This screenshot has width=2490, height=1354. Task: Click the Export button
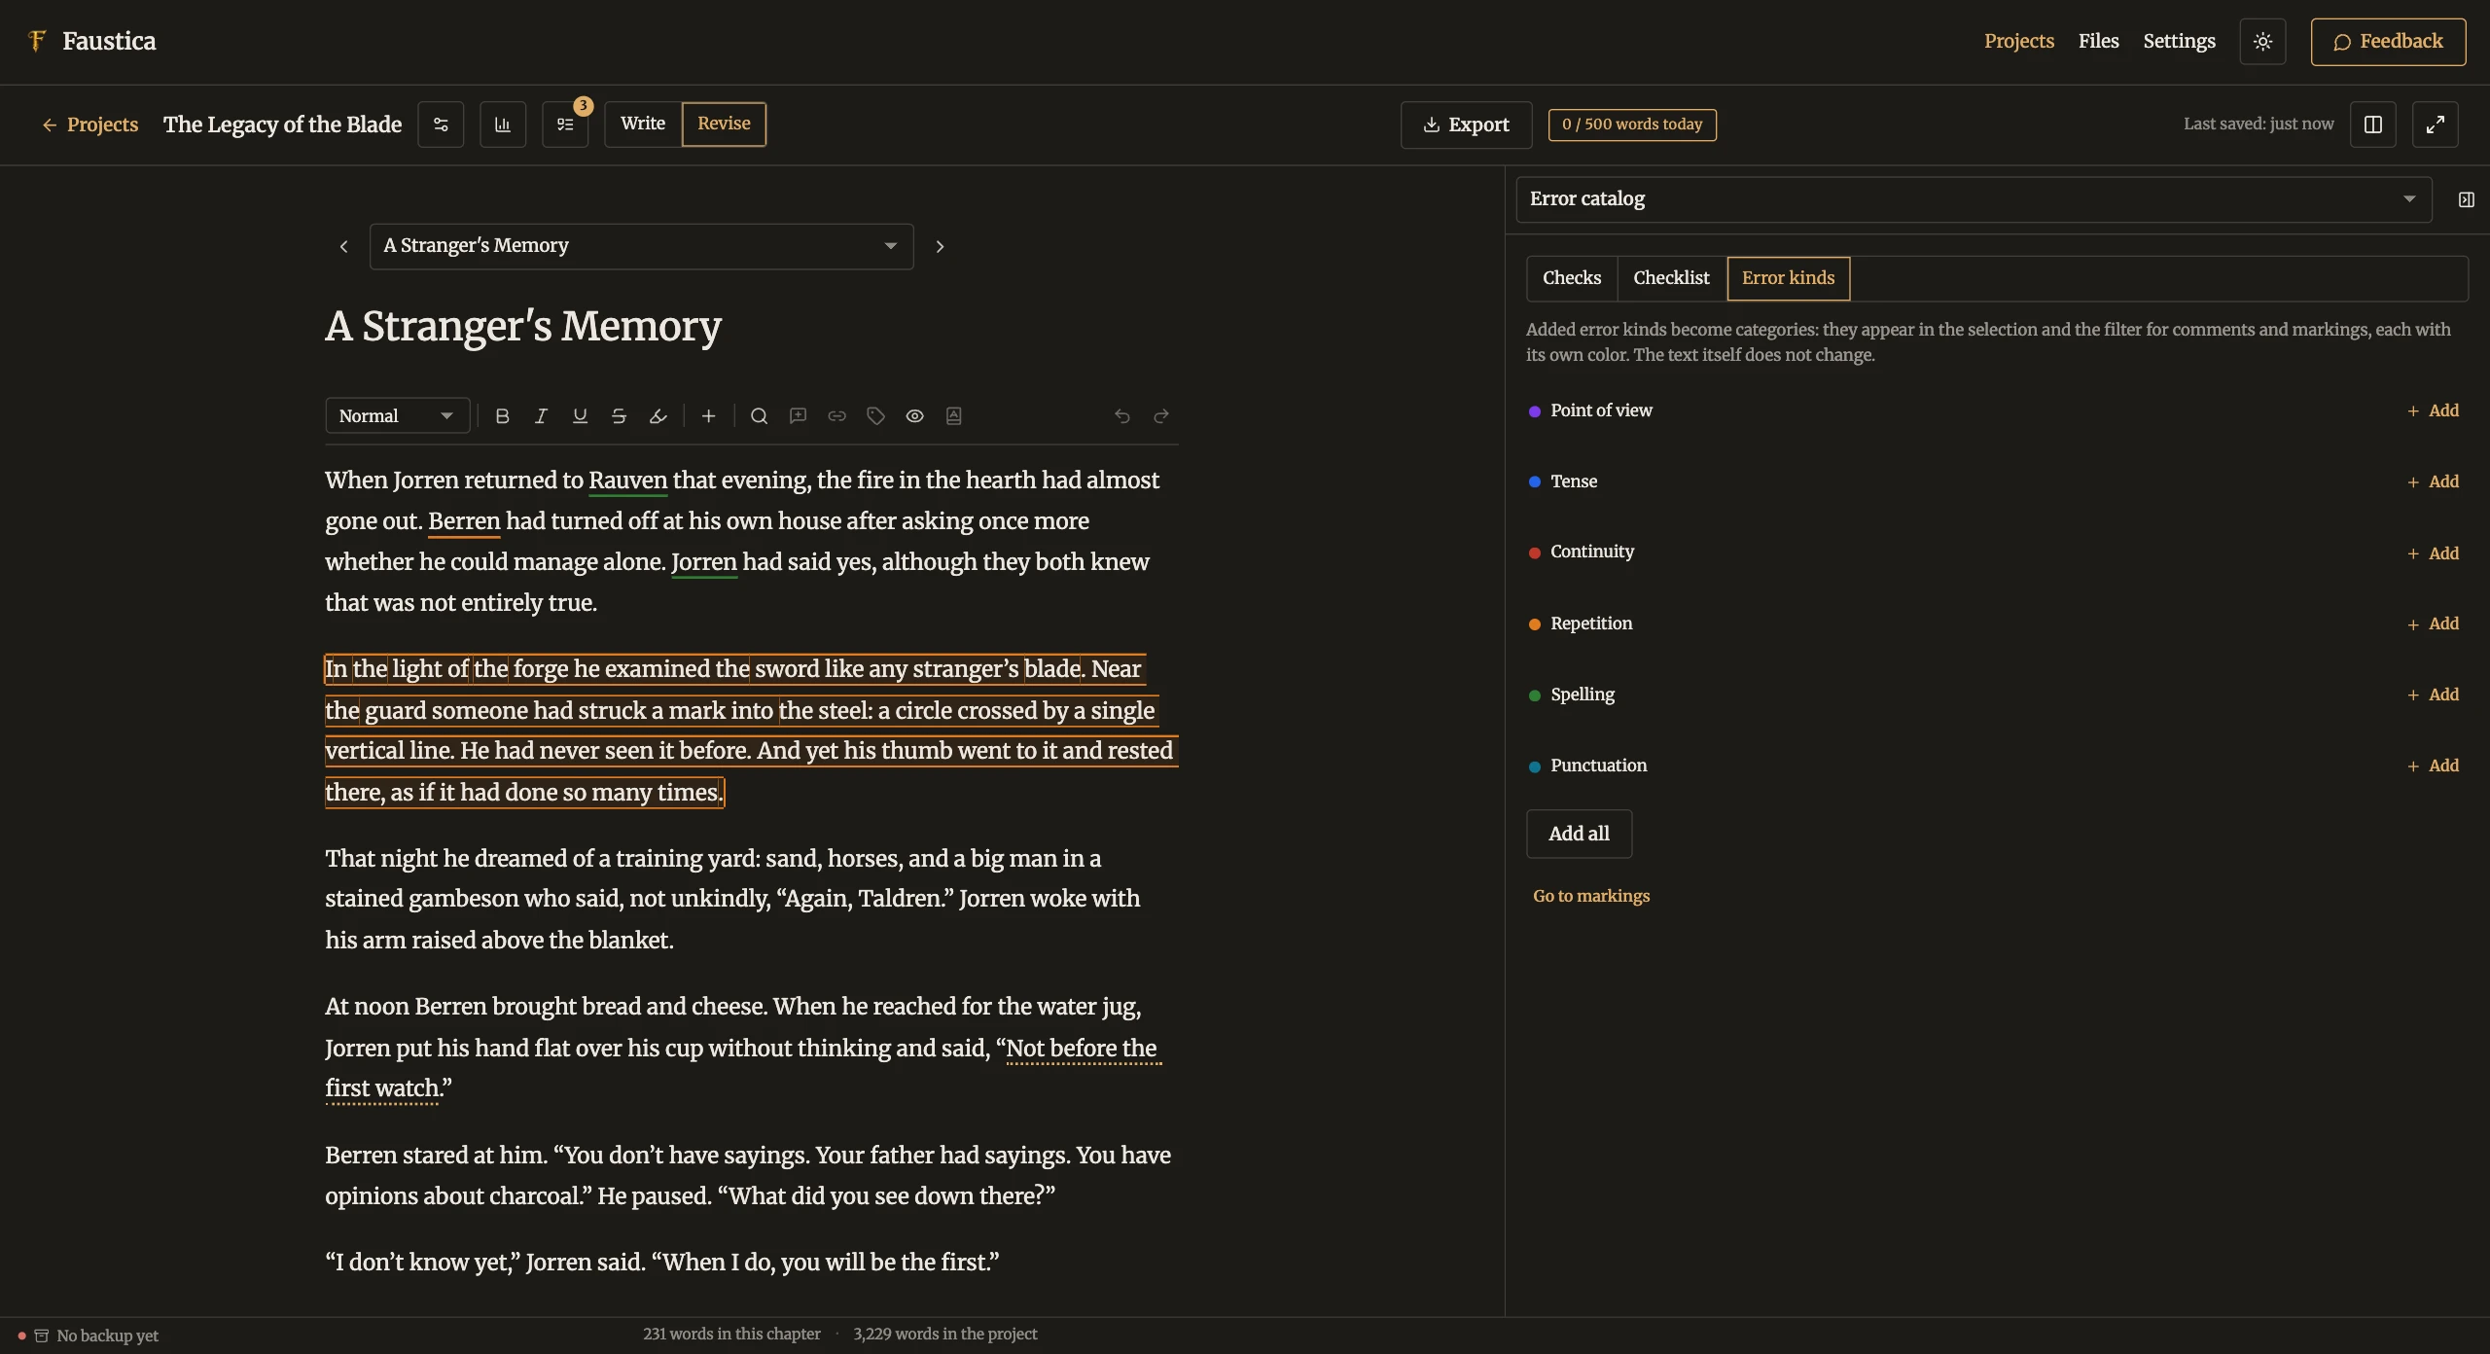[x=1466, y=125]
